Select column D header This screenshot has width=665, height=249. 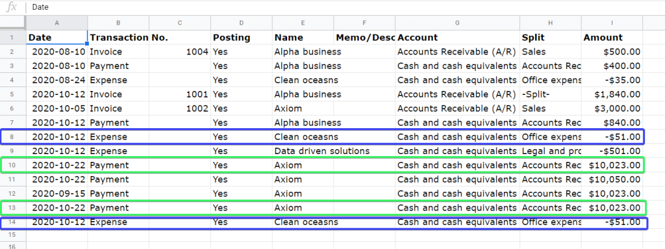pos(242,23)
